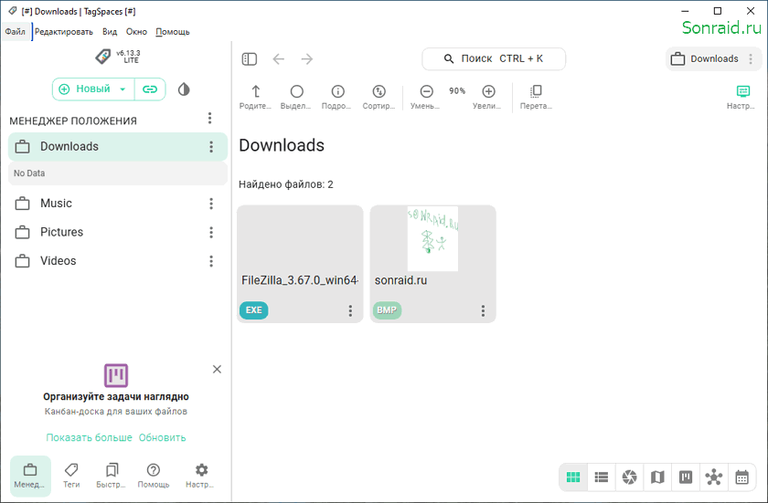The height and width of the screenshot is (503, 768).
Task: Switch to calendar perspective view
Action: pyautogui.click(x=742, y=477)
